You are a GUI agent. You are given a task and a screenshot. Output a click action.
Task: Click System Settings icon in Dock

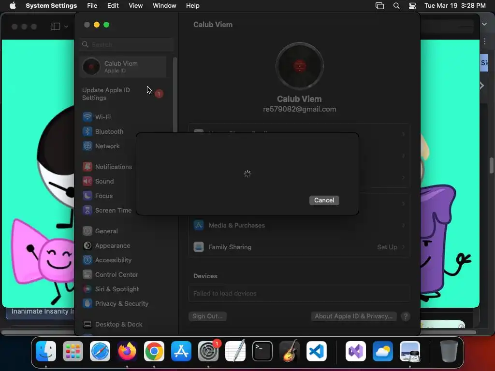coord(208,351)
